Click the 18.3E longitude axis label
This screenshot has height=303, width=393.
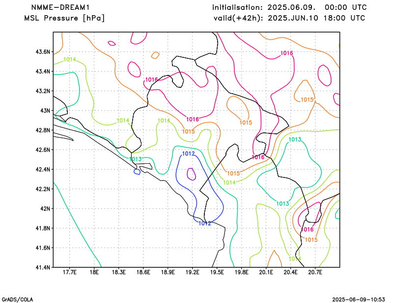119,272
